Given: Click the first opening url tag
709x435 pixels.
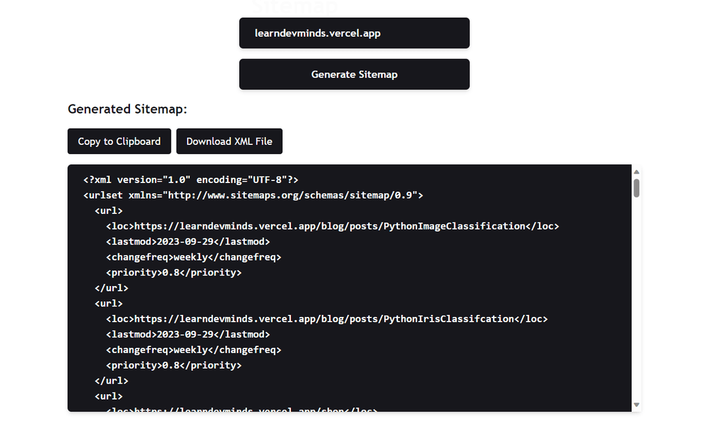Looking at the screenshot, I should [x=108, y=211].
